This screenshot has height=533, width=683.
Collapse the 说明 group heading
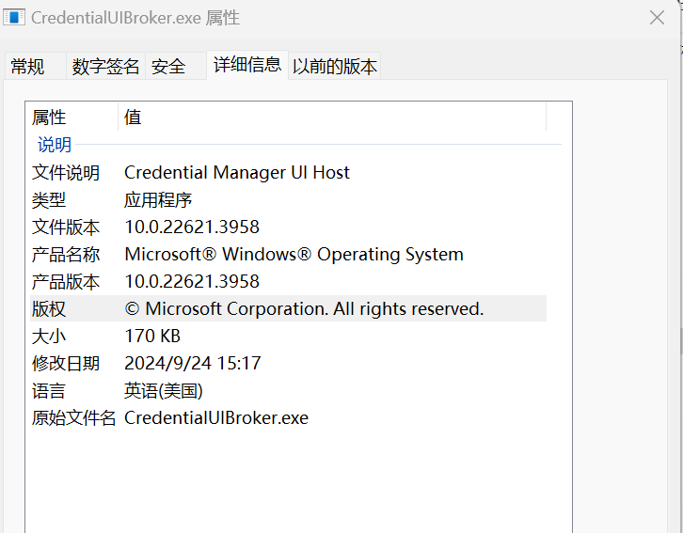point(55,145)
